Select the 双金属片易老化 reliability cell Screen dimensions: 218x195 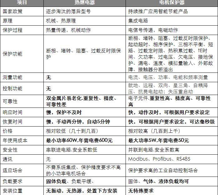click(x=82, y=101)
